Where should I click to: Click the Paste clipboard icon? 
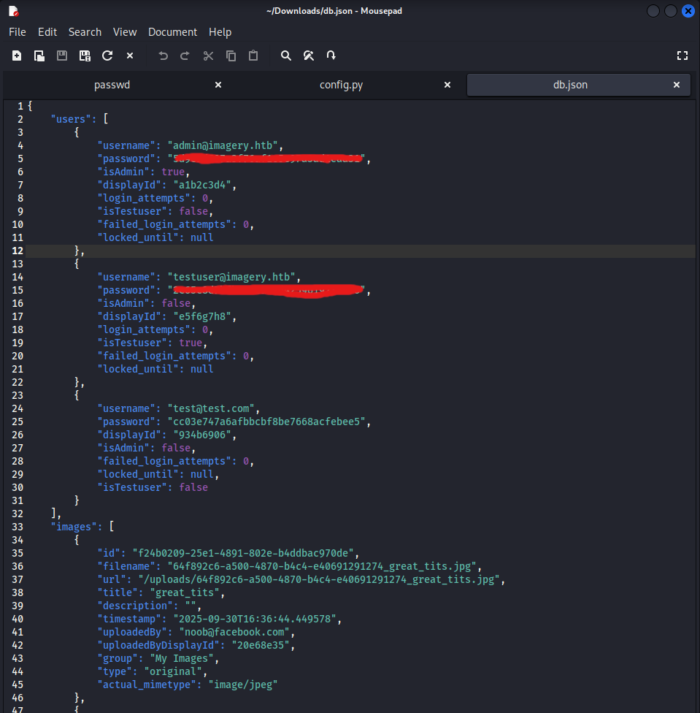click(x=253, y=56)
